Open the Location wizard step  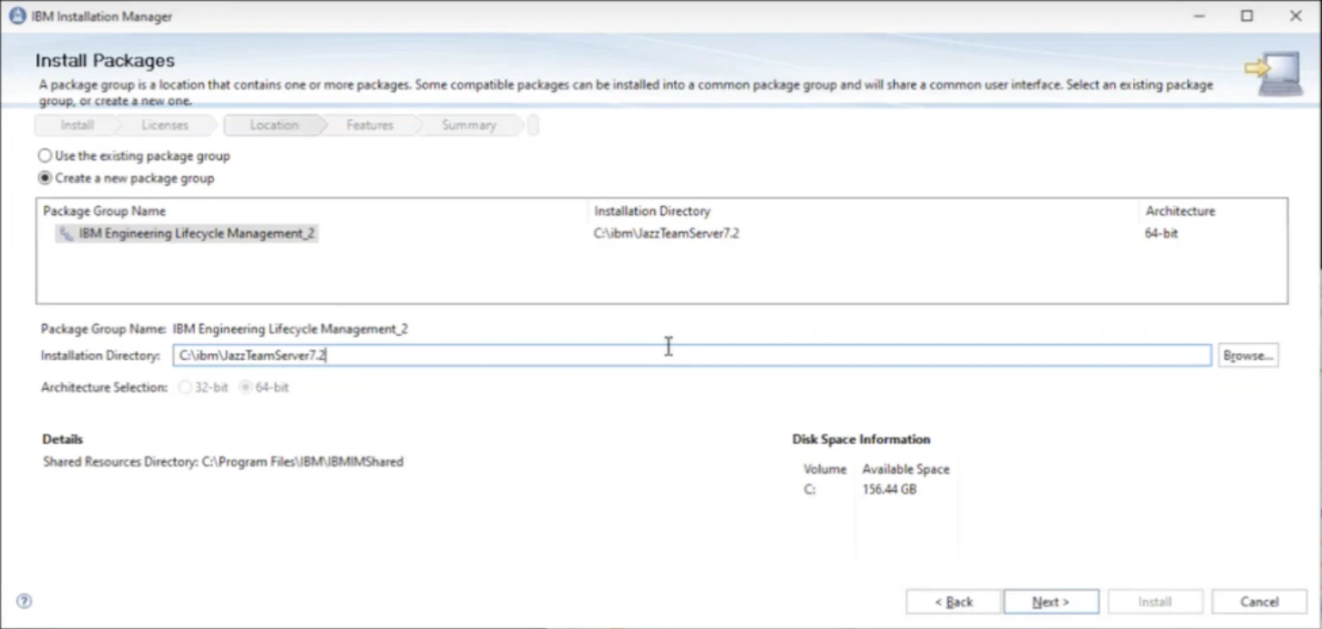tap(274, 125)
